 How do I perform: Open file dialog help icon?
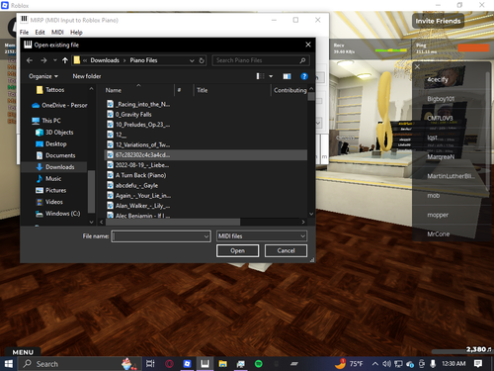pos(304,76)
